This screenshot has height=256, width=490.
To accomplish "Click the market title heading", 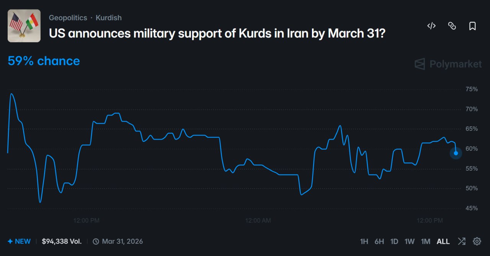I will [x=217, y=33].
